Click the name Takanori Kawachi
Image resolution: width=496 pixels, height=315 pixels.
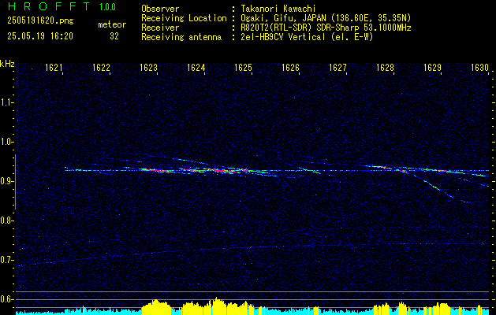pyautogui.click(x=278, y=9)
